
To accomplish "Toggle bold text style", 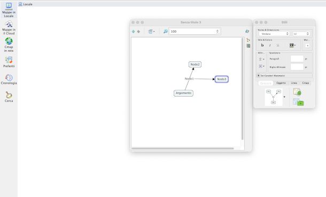I will 262,45.
